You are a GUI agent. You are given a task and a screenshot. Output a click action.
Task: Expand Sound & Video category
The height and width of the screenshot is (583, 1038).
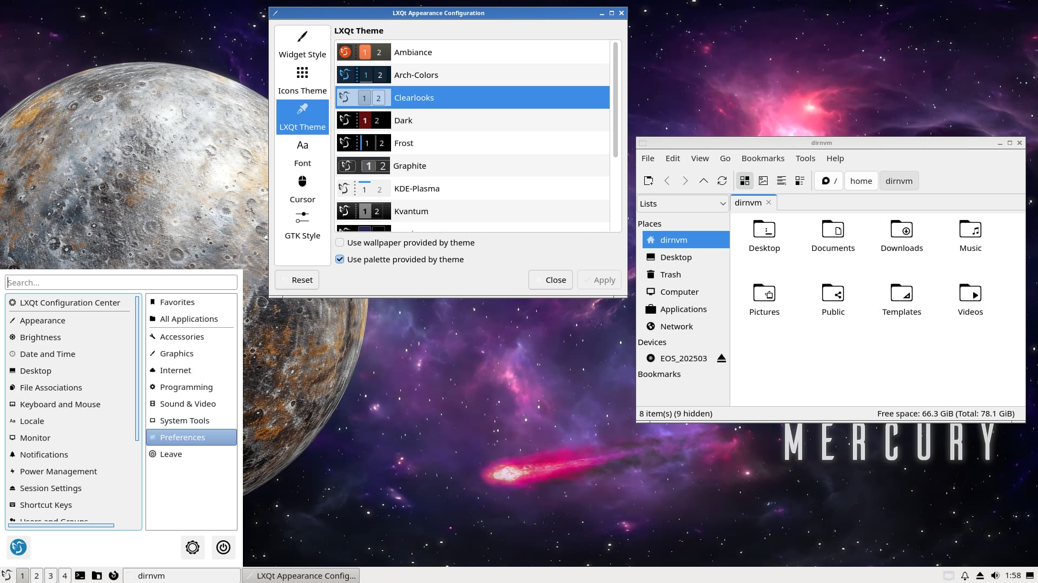point(191,403)
